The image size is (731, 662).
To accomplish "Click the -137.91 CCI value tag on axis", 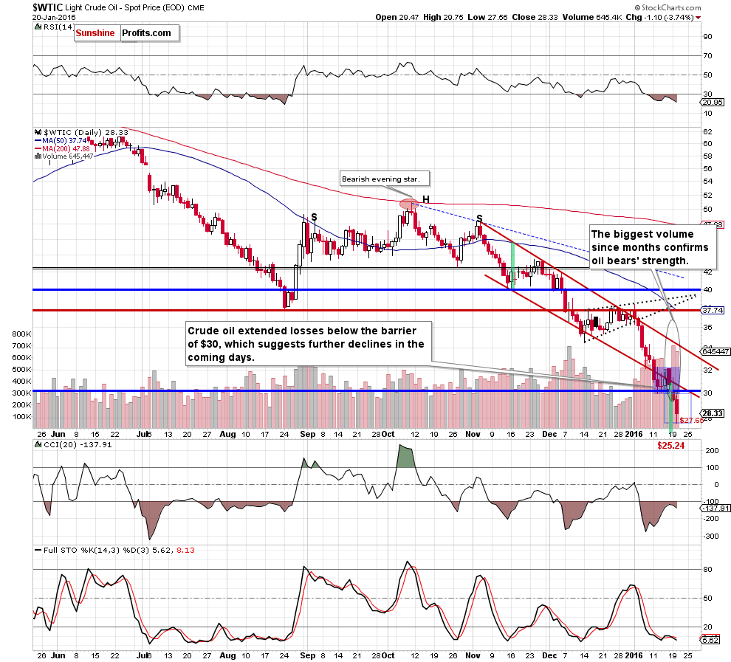I will [x=715, y=508].
